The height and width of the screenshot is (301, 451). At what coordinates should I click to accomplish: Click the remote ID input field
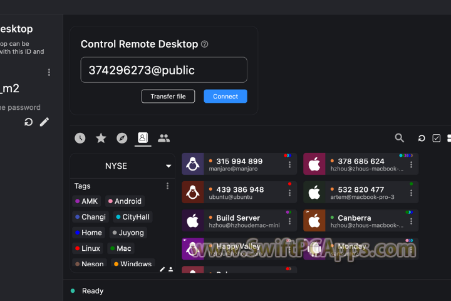pyautogui.click(x=163, y=70)
